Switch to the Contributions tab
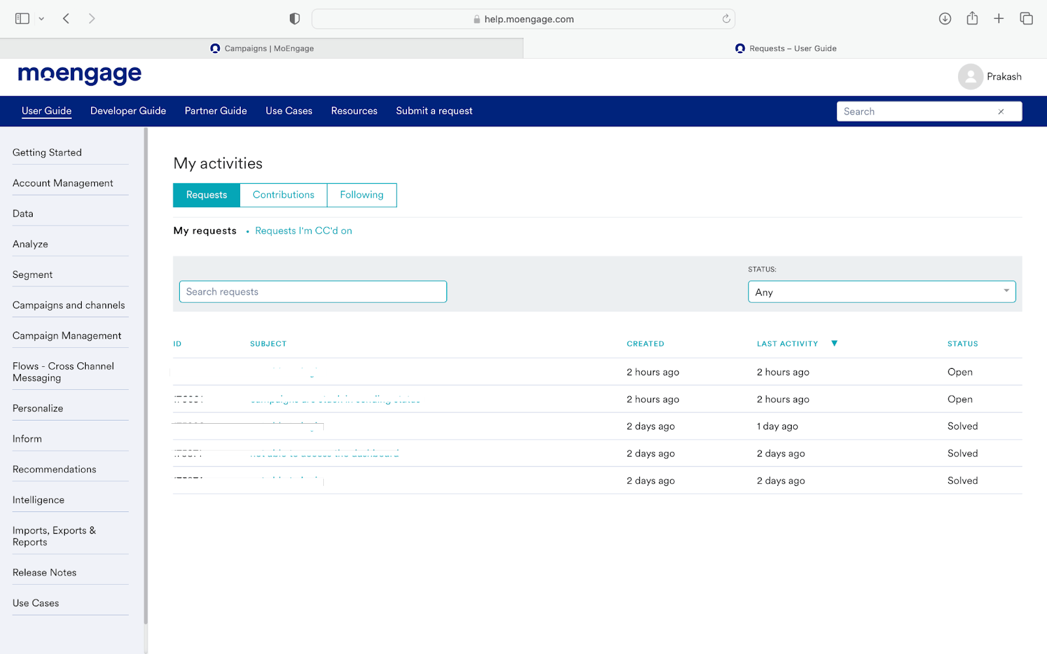Screen dimensions: 1047x654 283,195
